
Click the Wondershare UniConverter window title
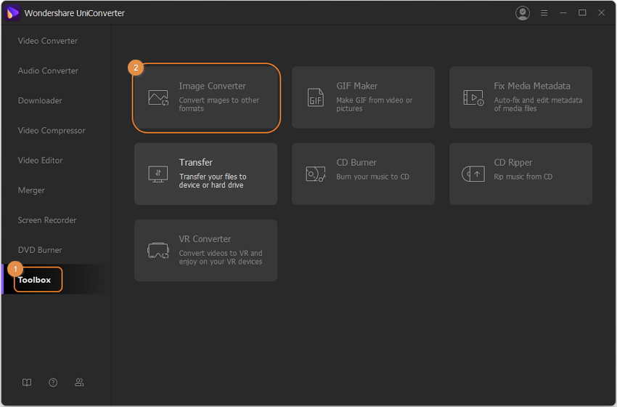coord(74,13)
